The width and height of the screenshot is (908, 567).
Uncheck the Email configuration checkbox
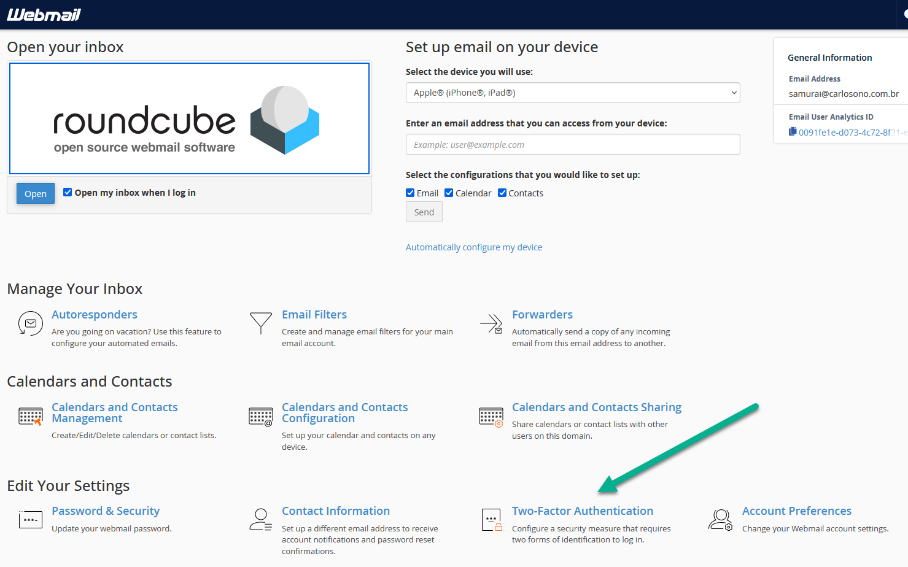tap(410, 193)
